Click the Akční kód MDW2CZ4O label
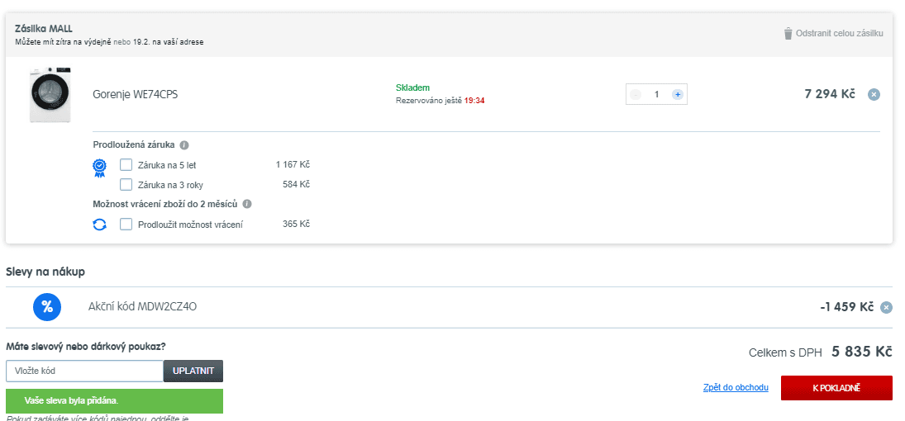Viewport: 905px width, 421px height. [x=142, y=307]
